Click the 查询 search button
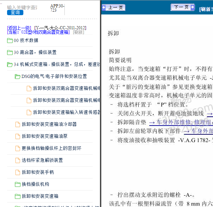The height and width of the screenshot is (207, 213). [15, 12]
